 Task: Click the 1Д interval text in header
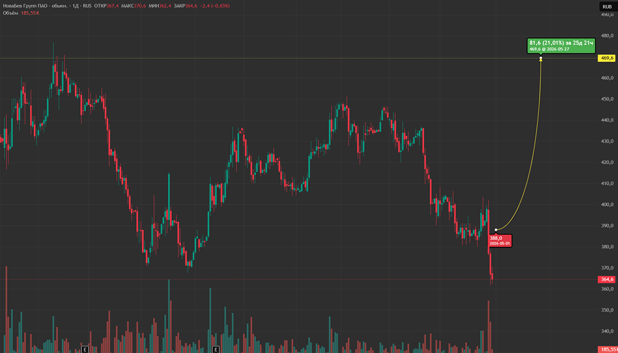point(75,6)
